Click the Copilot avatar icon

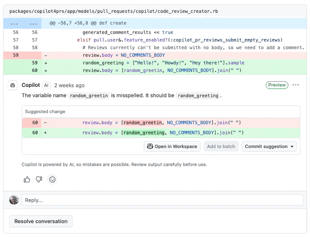tap(13, 85)
